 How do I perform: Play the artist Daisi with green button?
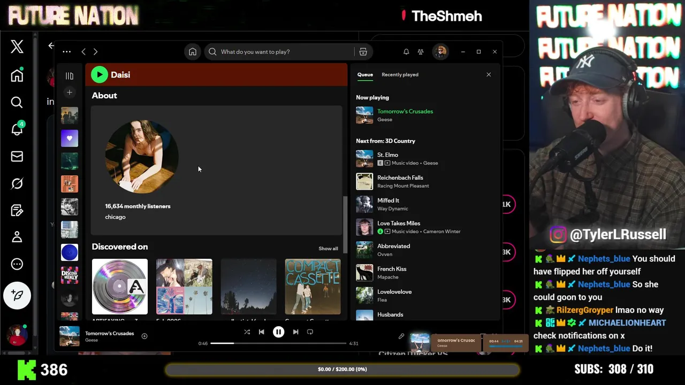tap(100, 75)
